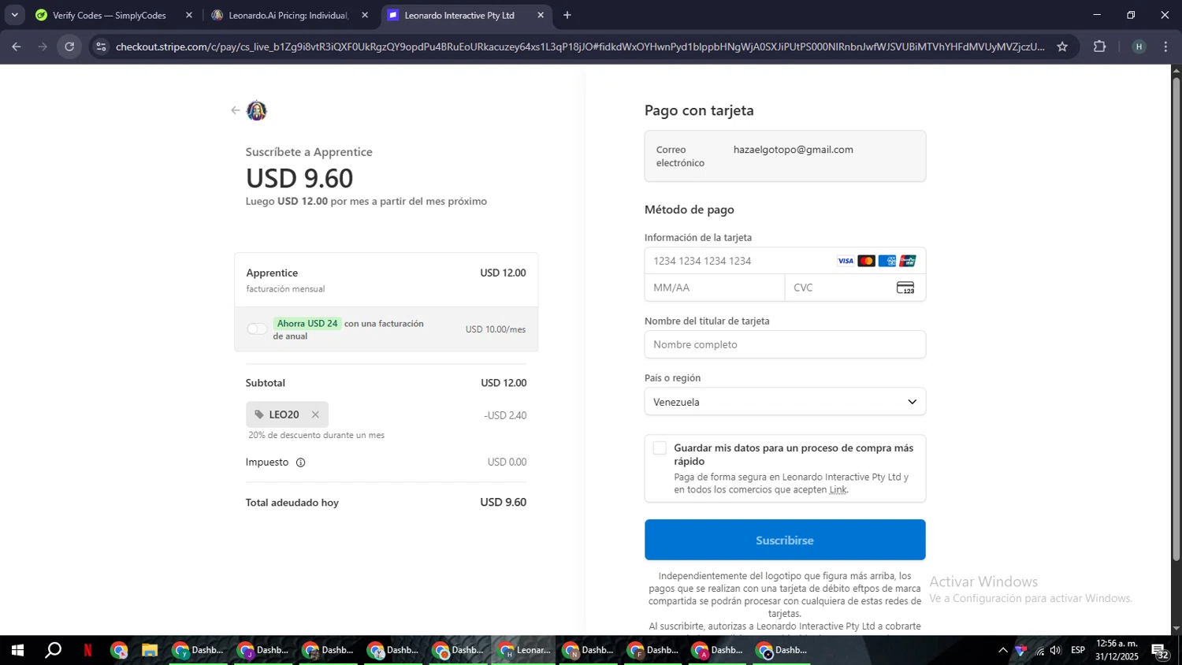View site information icon in address bar
This screenshot has height=665, width=1182.
[x=100, y=46]
